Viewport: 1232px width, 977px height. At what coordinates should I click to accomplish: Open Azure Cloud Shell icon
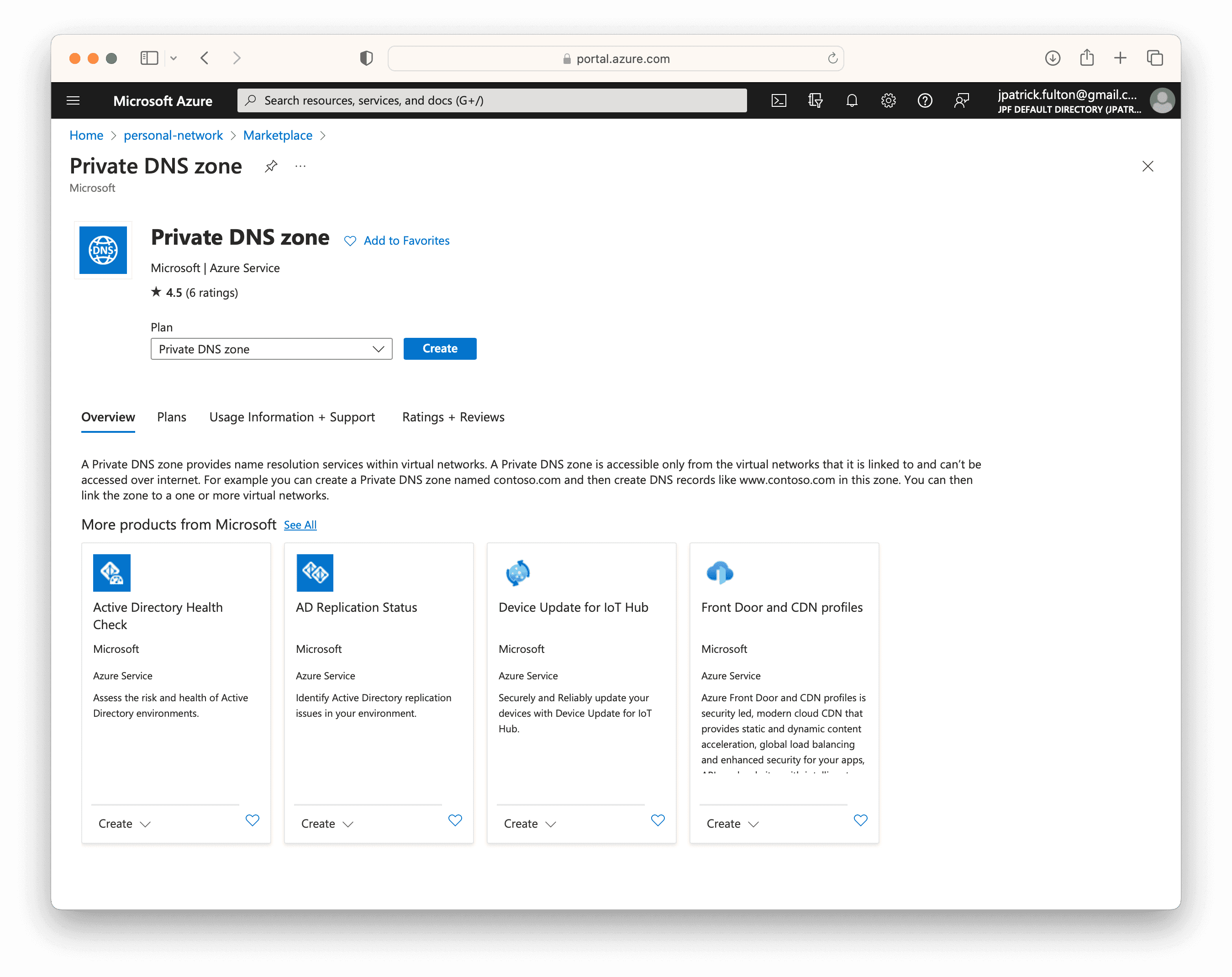click(778, 100)
